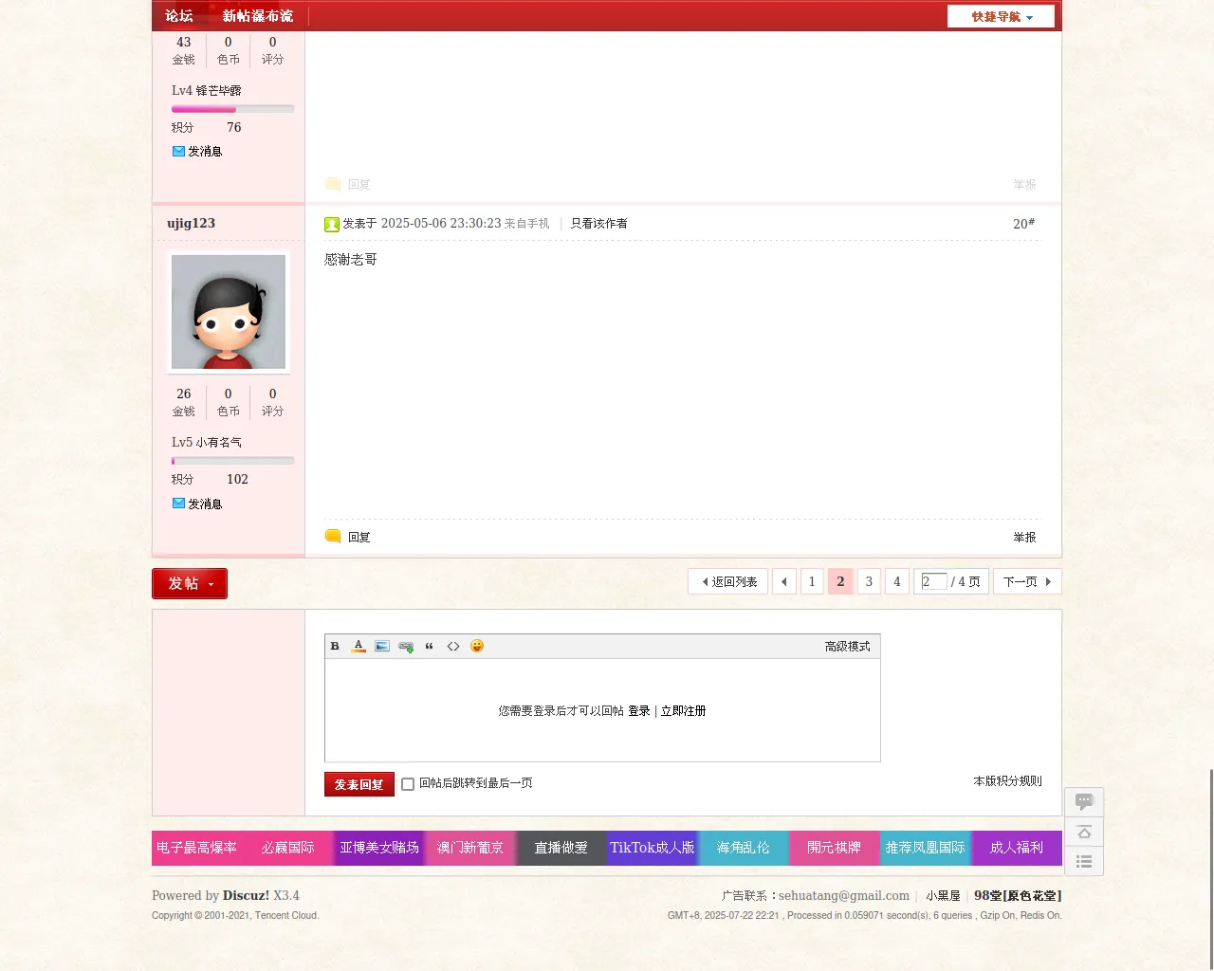The height and width of the screenshot is (971, 1214).
Task: Click the 下一页 next page button
Action: (1027, 581)
